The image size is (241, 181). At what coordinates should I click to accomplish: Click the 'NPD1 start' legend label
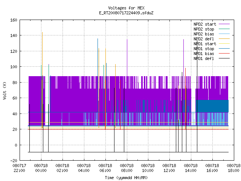coord(205,44)
